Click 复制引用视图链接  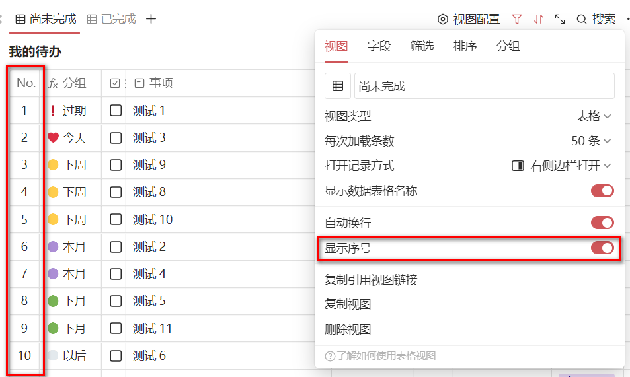click(371, 279)
